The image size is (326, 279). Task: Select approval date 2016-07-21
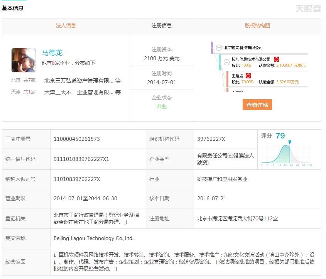point(212,199)
